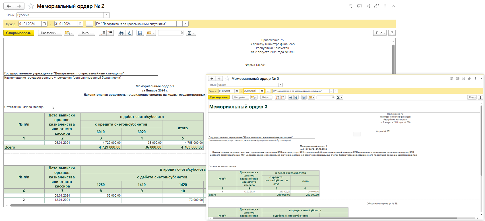Viewport: 485px width, 221px height.
Task: Click Сформировать in Мемориальный ордер № 3 window
Action: tap(219, 97)
